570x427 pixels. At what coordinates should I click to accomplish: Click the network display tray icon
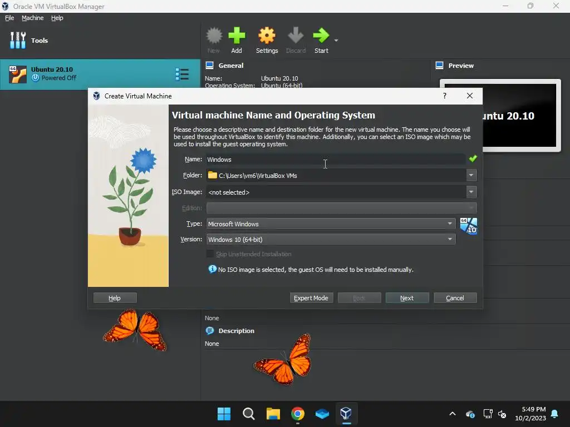[488, 414]
